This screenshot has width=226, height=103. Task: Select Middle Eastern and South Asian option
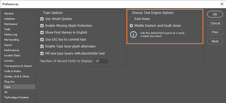point(131,26)
